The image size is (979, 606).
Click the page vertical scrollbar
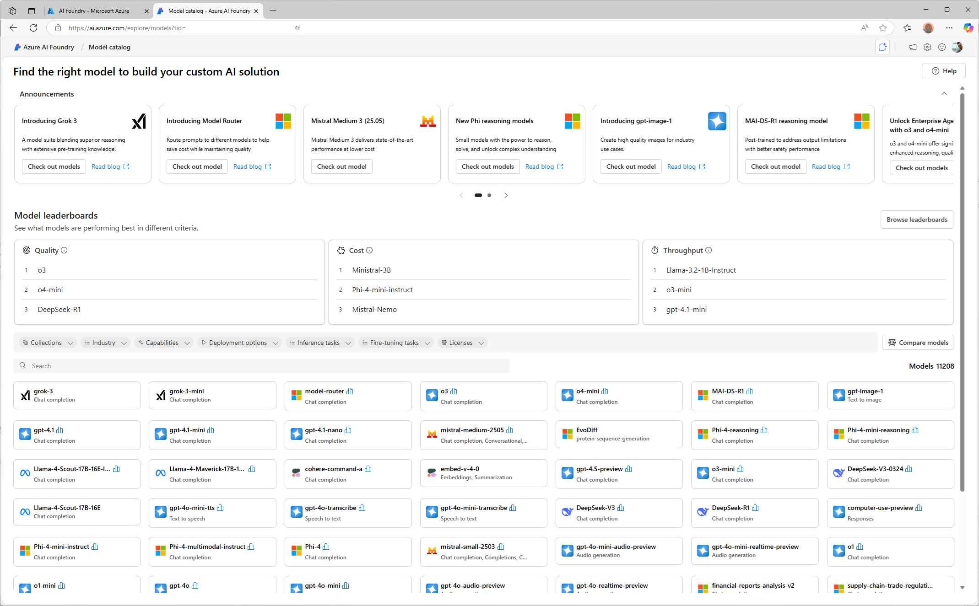(962, 293)
